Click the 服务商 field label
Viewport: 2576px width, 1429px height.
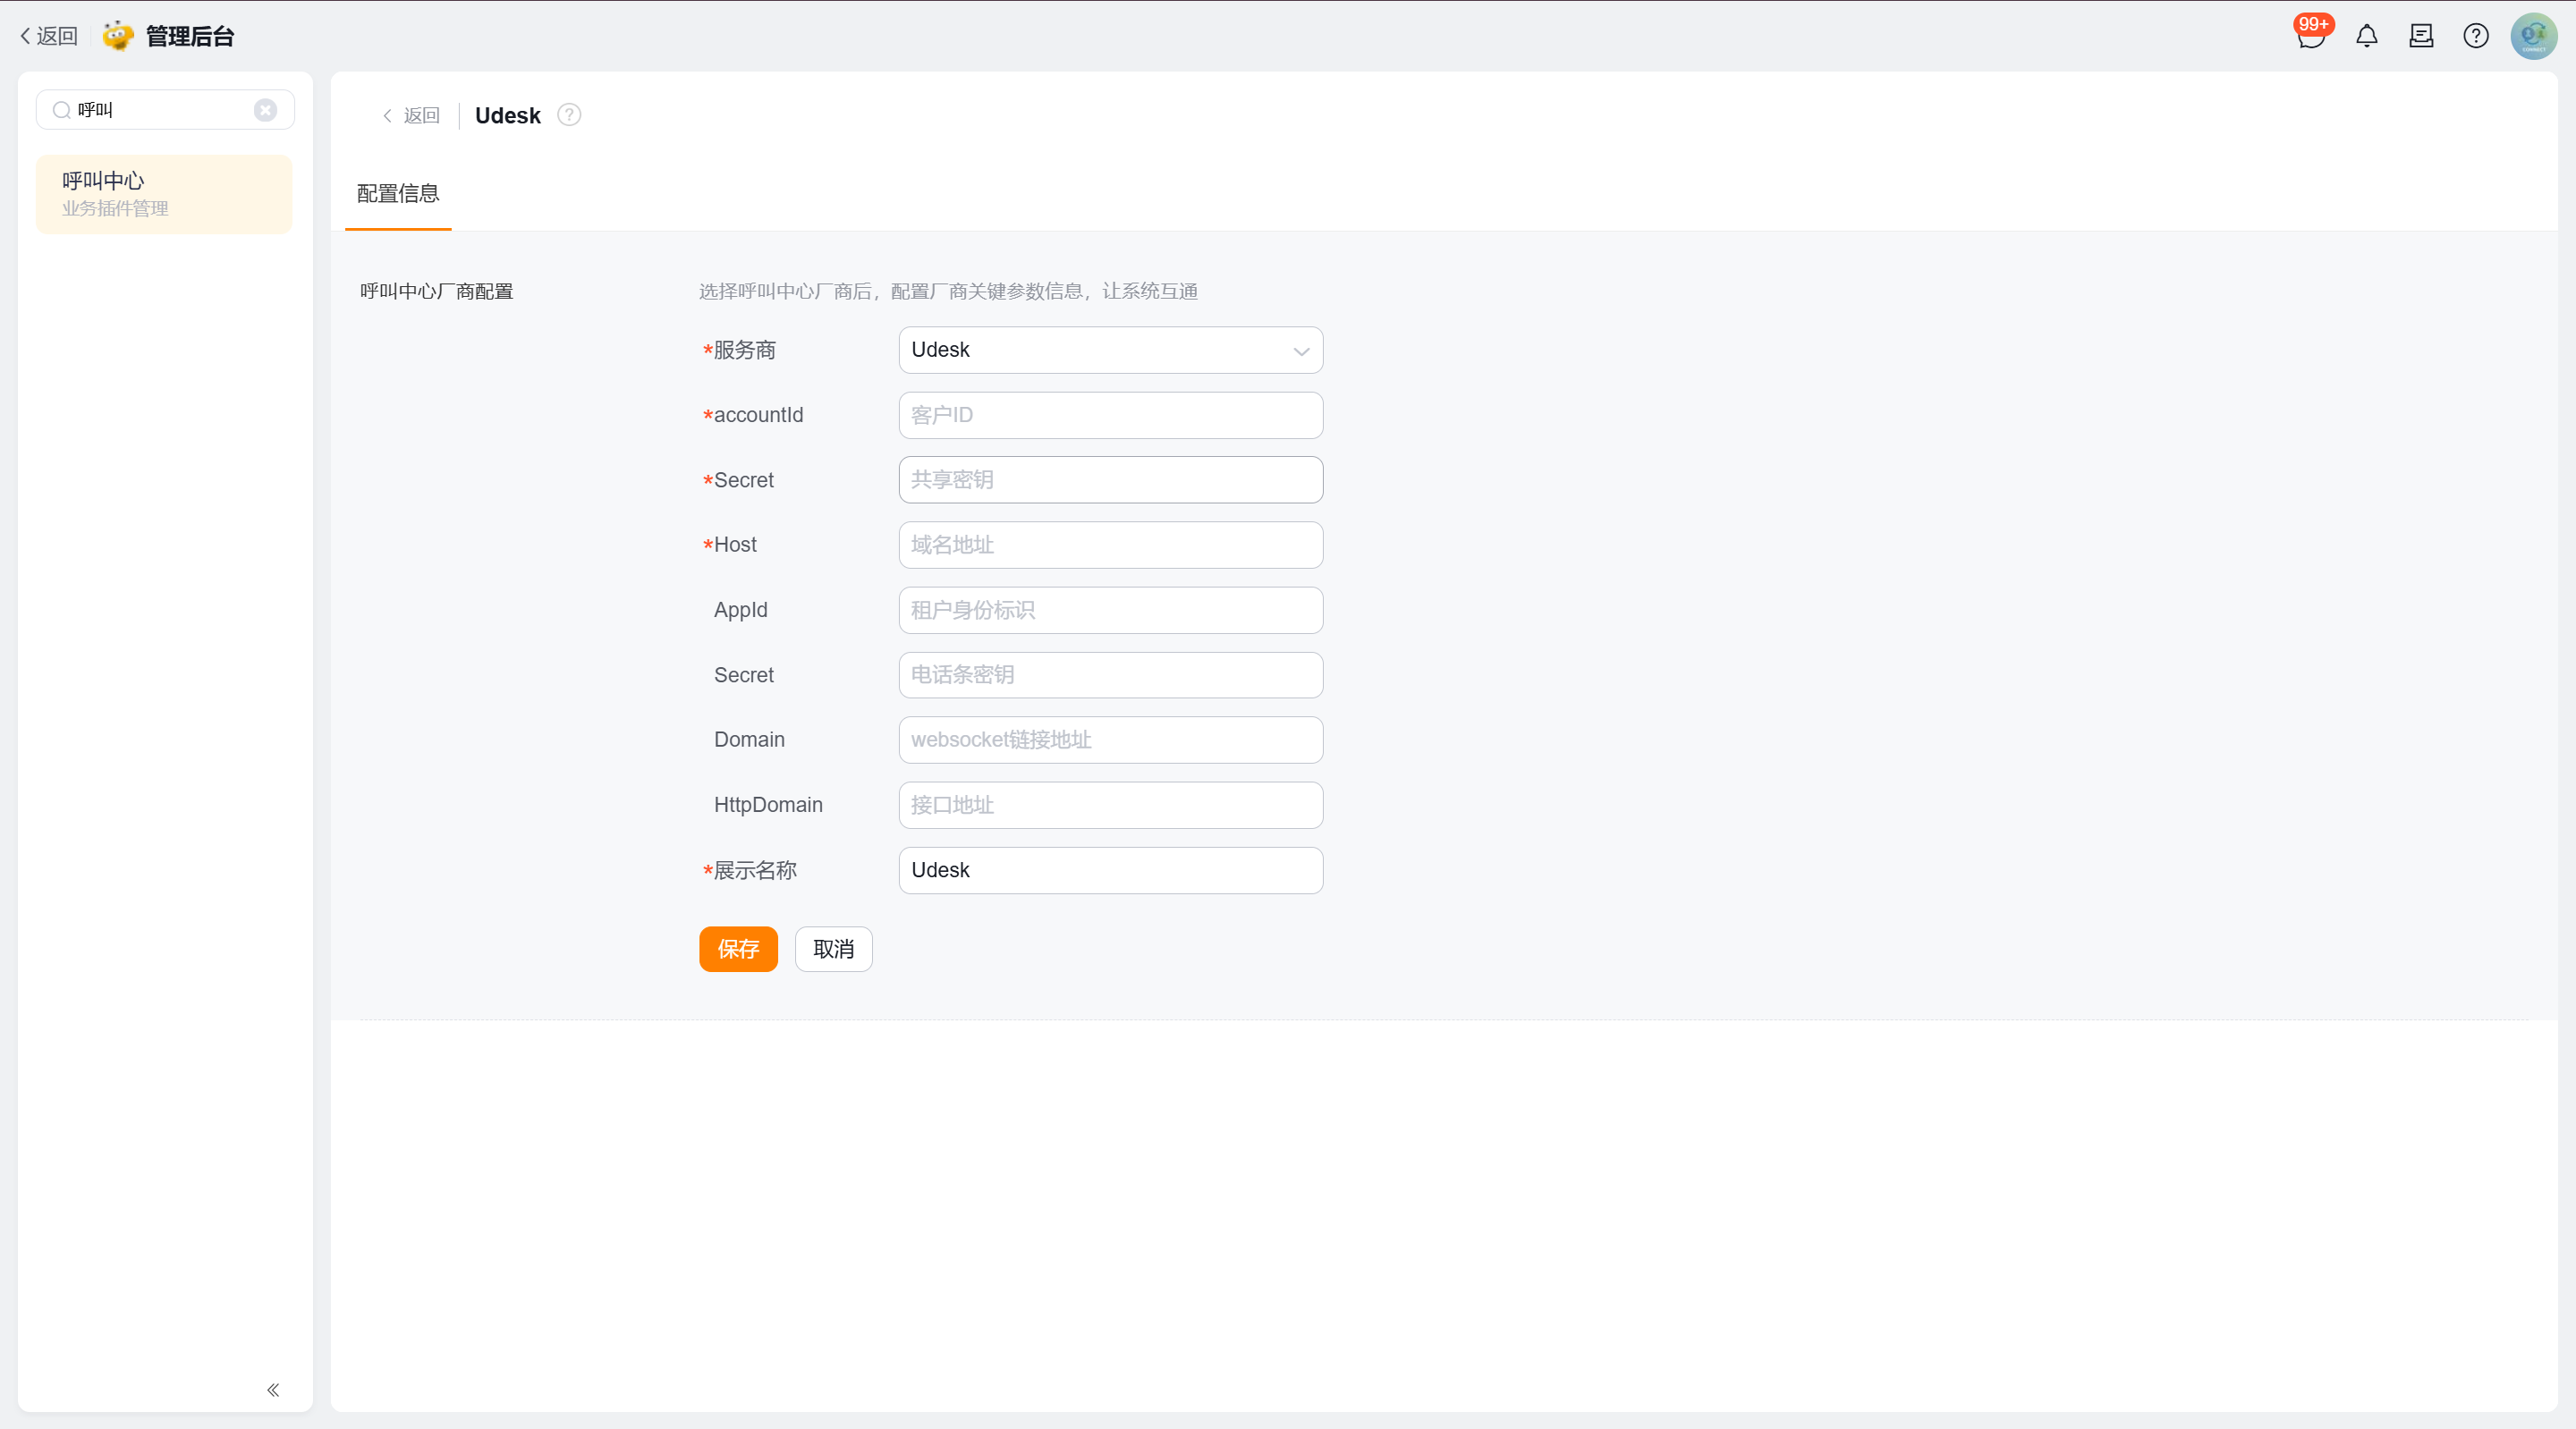click(x=745, y=350)
